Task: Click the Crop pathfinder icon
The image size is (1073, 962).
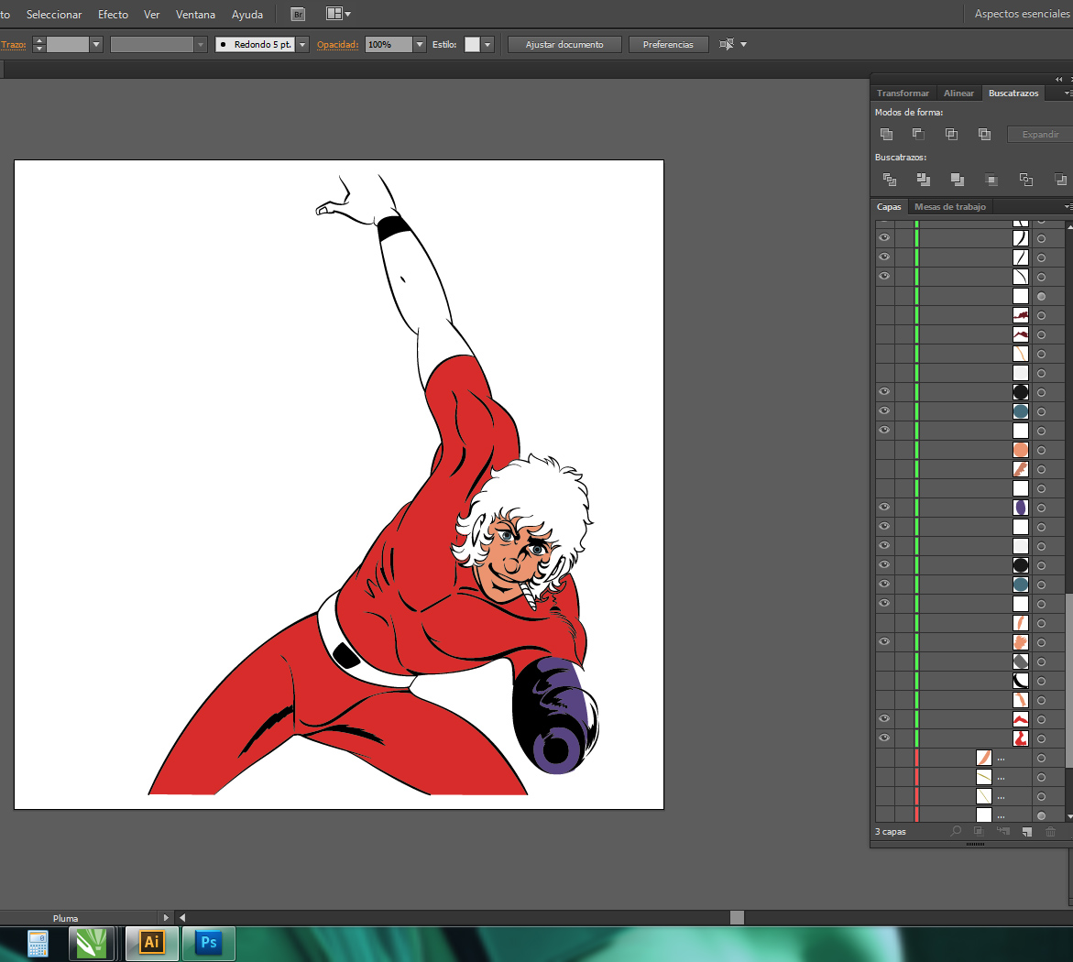Action: (991, 180)
